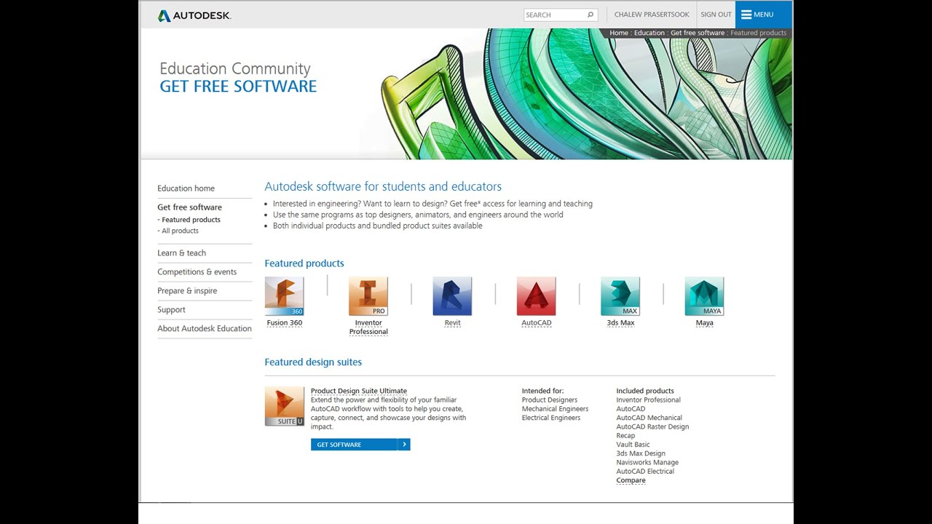Click the Inventor Professional text link
This screenshot has height=524, width=932.
point(368,327)
